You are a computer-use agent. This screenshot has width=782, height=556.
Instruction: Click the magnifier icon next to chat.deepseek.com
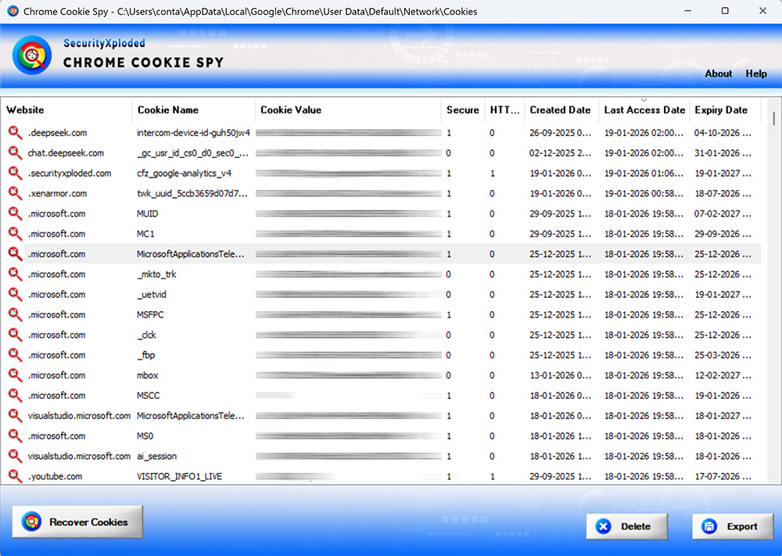coord(13,152)
